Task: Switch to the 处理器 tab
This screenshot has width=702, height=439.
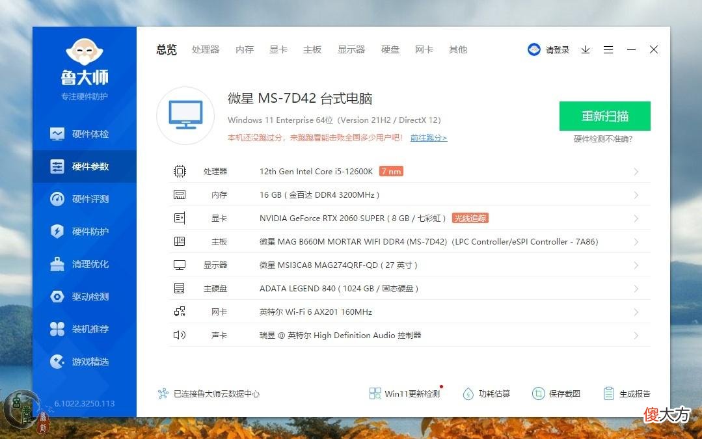Action: [206, 49]
